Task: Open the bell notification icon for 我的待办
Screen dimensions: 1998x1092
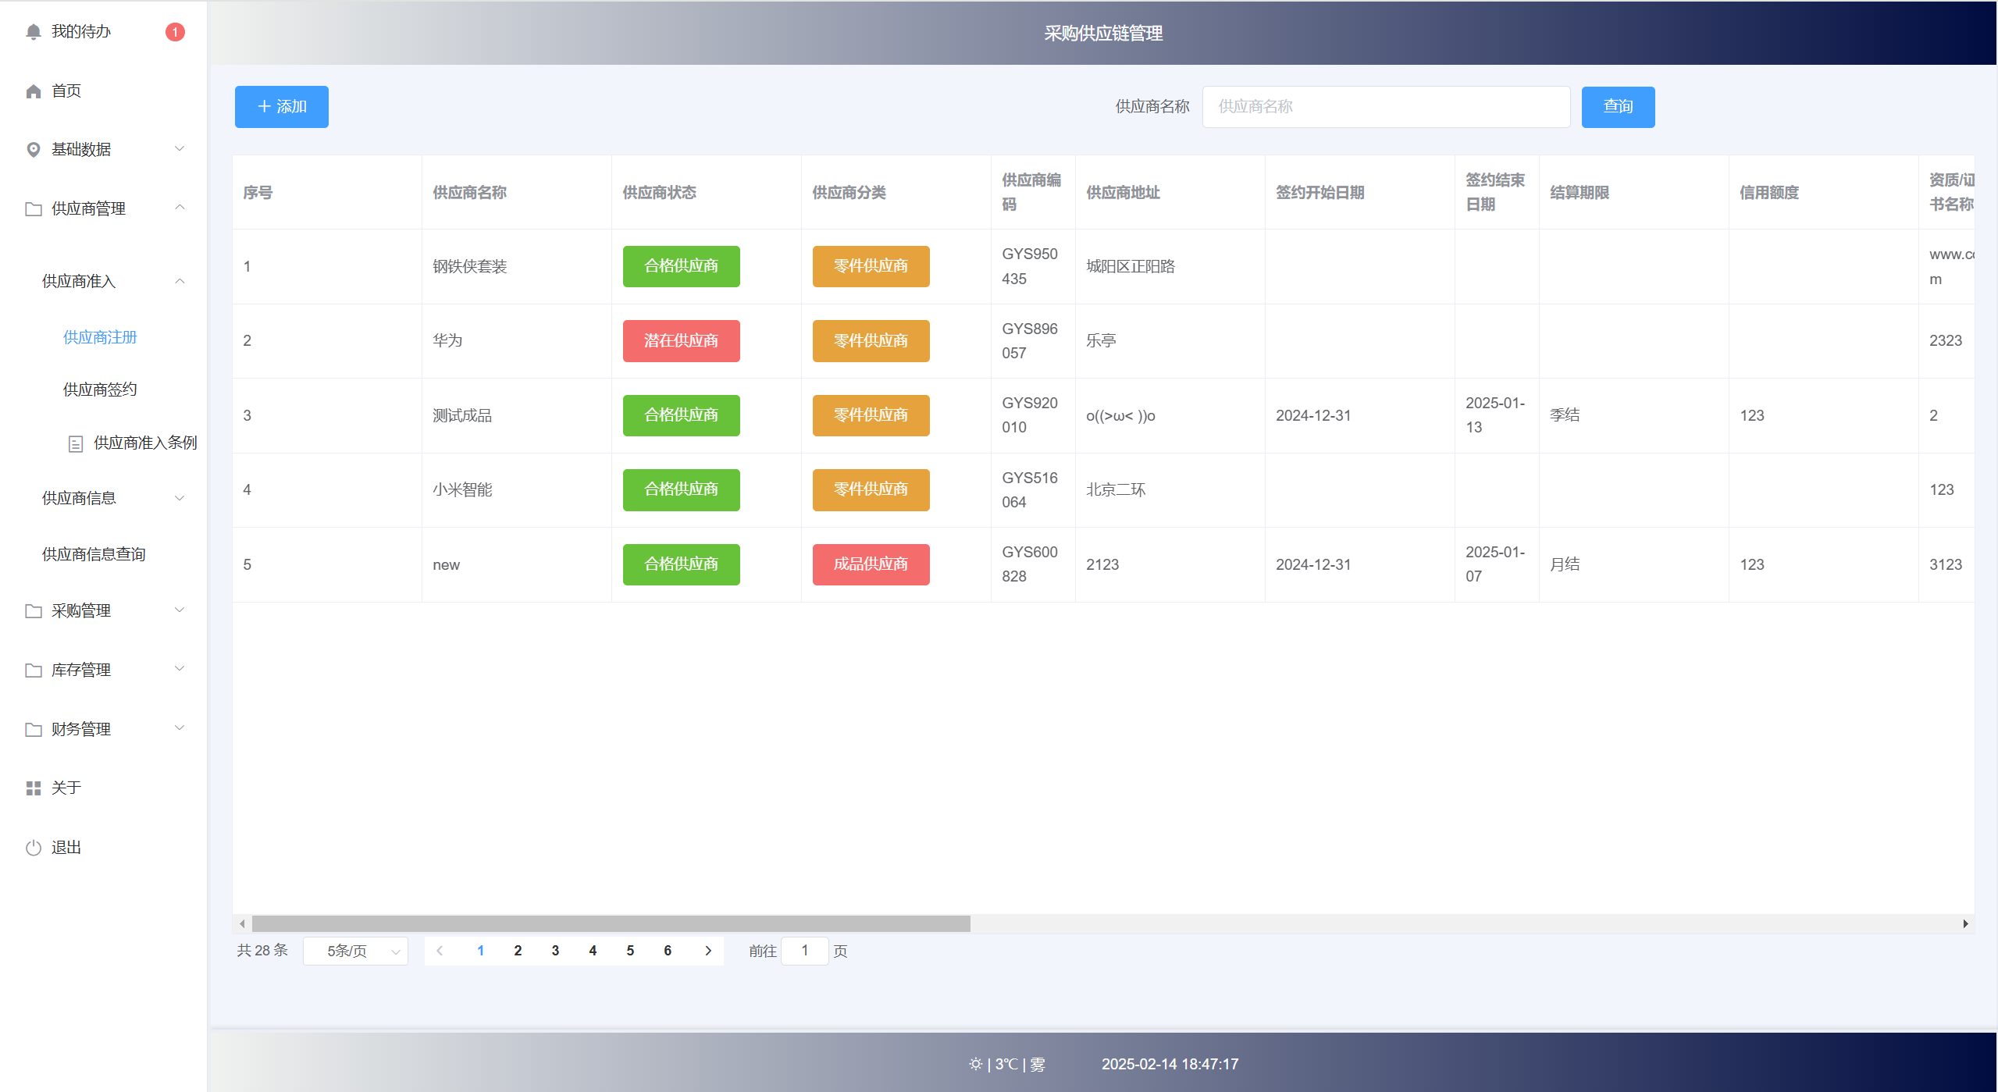Action: (33, 32)
